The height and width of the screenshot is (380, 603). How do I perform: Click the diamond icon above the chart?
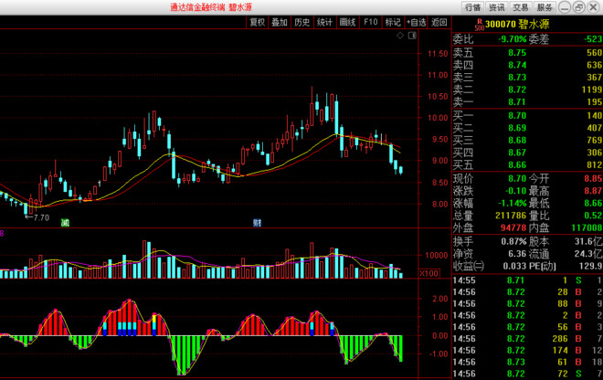[400, 36]
